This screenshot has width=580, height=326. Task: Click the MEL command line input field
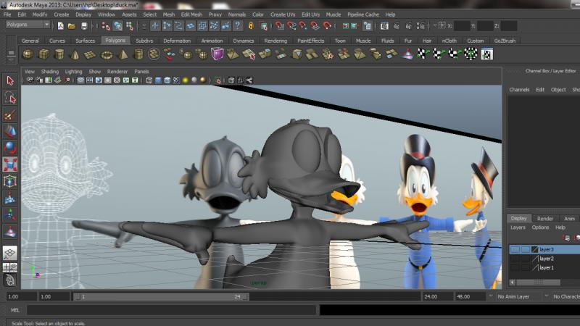click(x=172, y=310)
